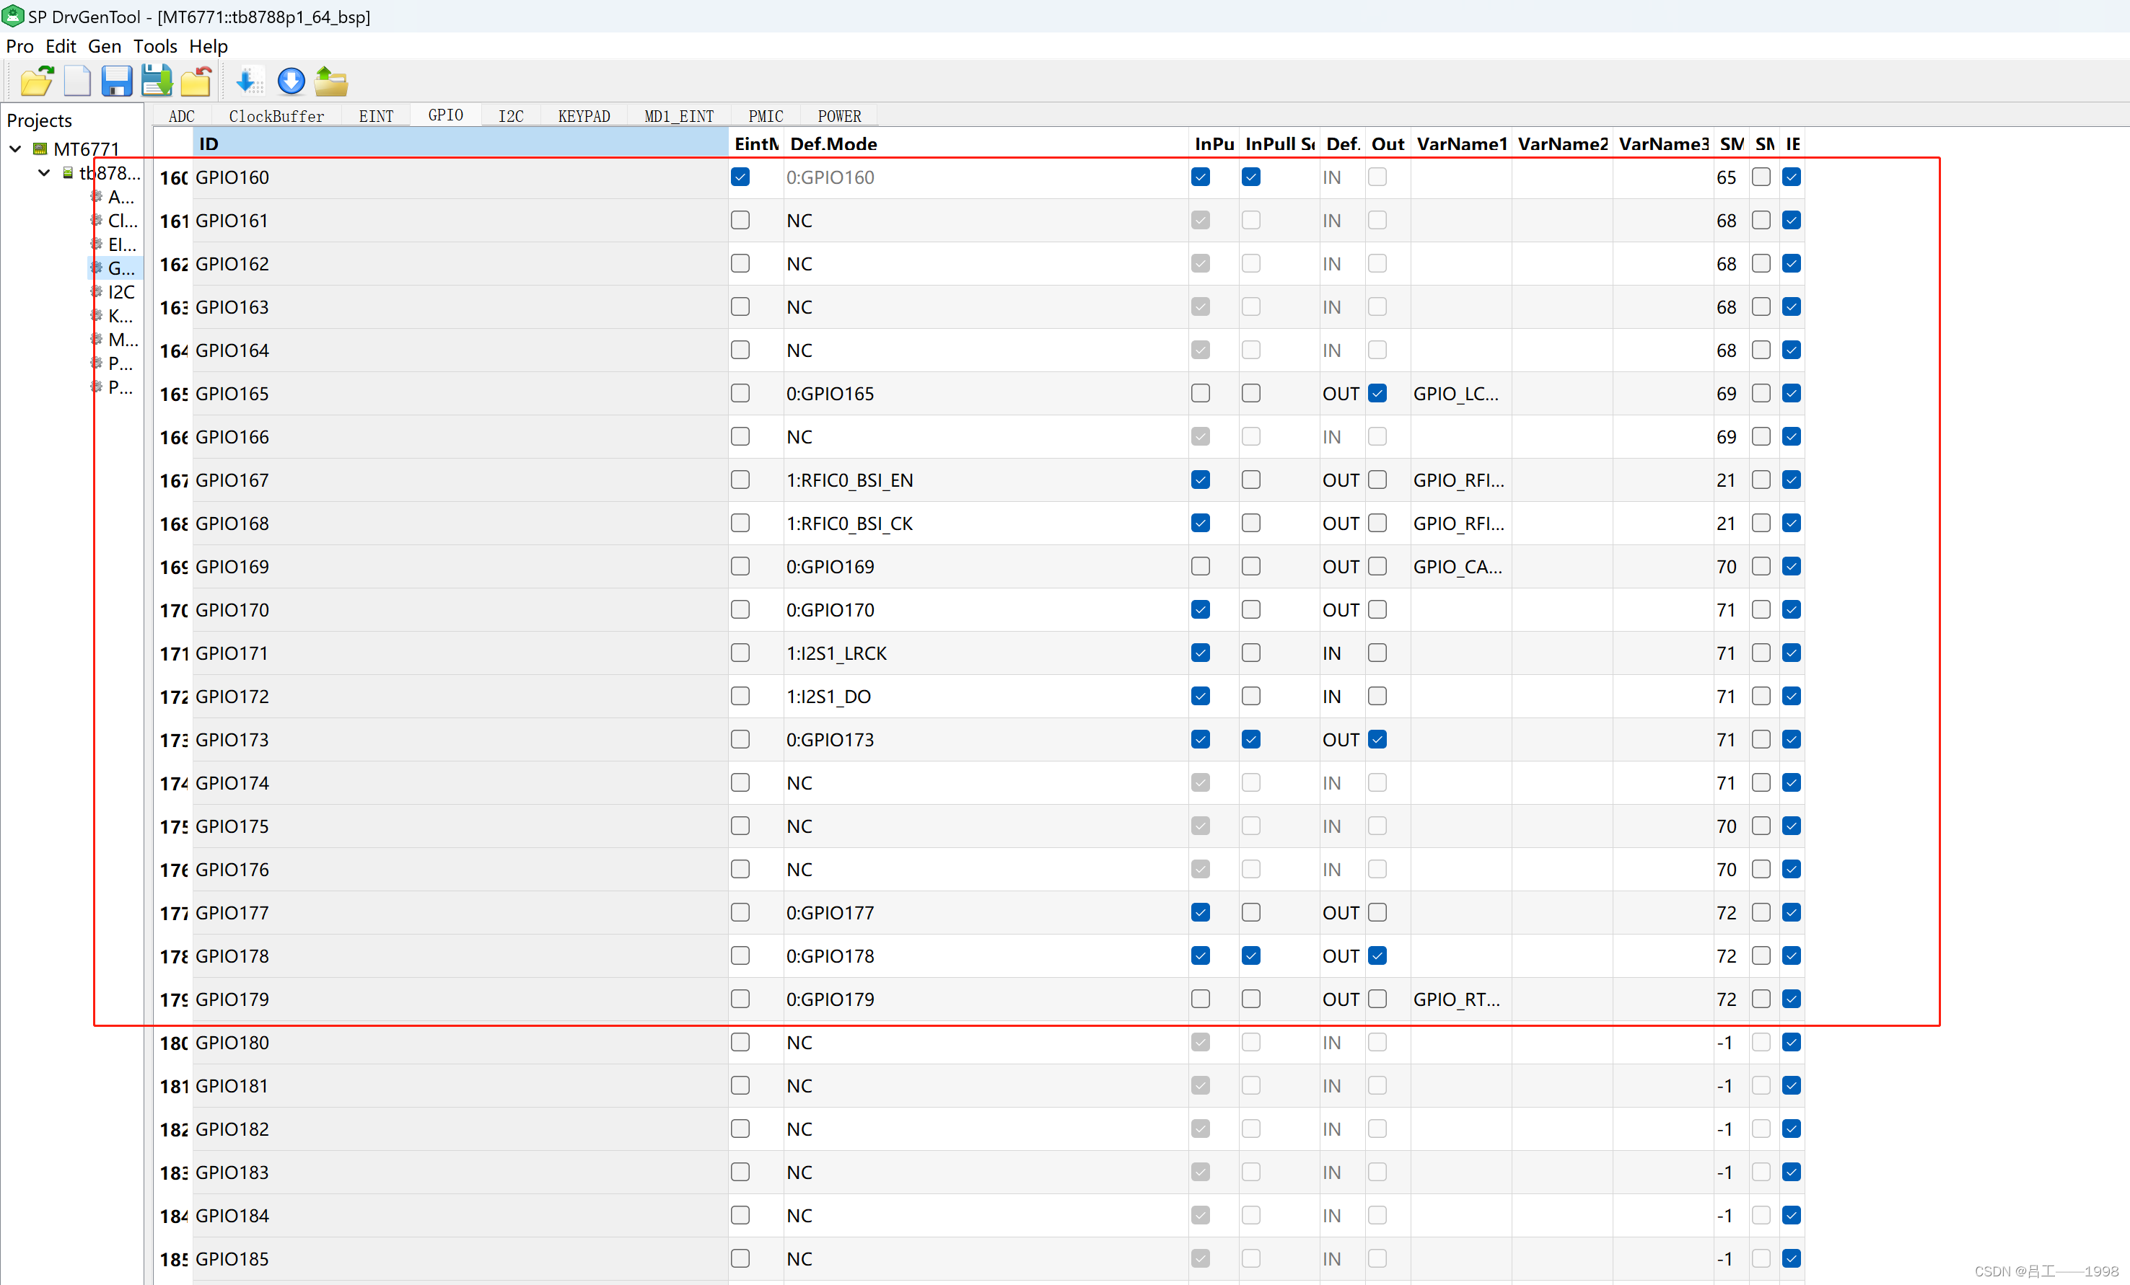The image size is (2130, 1285).
Task: Click the gear icon beside M... tree node
Action: click(x=97, y=339)
